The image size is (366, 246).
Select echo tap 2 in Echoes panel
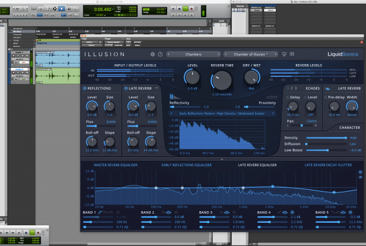coord(292,89)
